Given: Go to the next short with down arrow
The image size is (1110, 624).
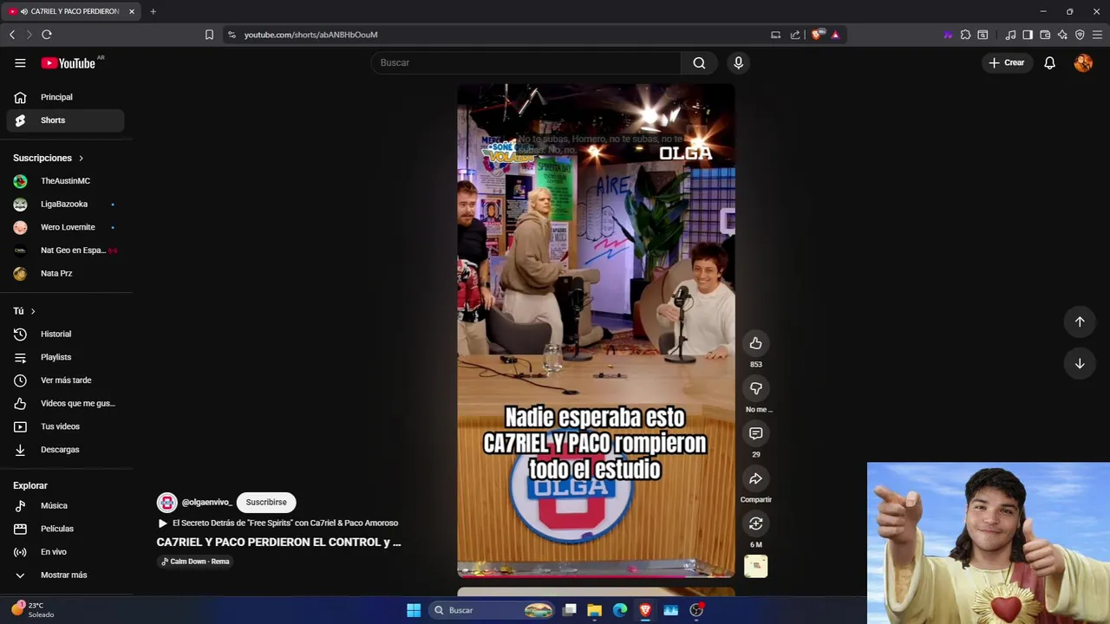Looking at the screenshot, I should point(1080,364).
